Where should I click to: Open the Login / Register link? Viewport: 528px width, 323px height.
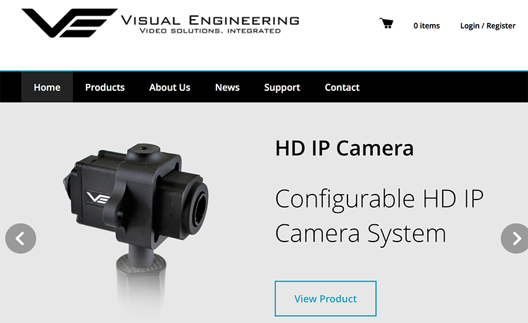[488, 25]
